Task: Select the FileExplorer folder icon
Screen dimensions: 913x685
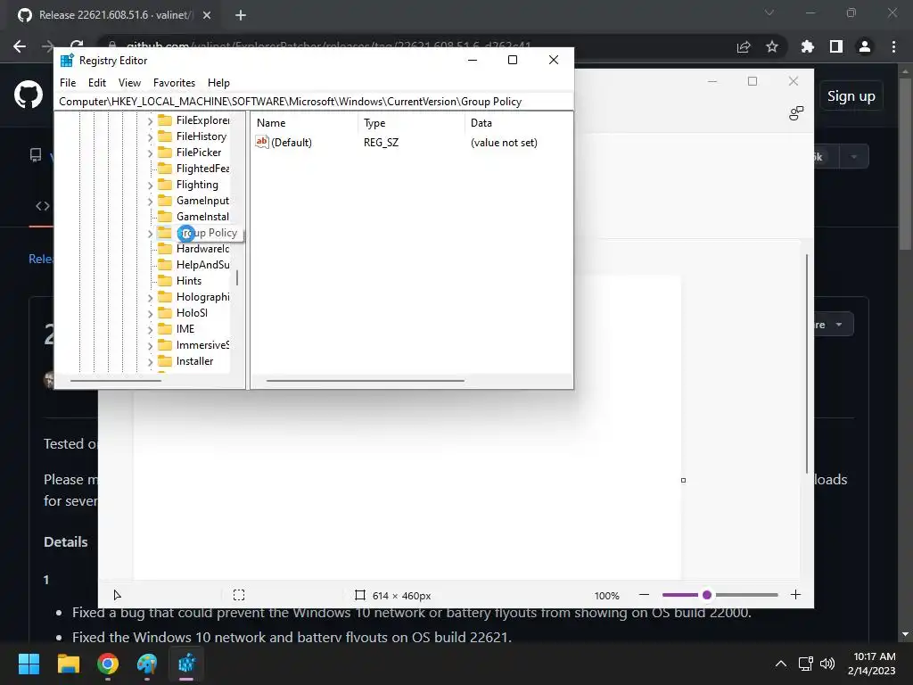Action: [165, 120]
